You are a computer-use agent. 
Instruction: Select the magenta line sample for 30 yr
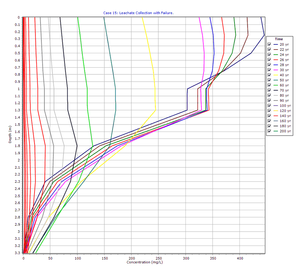[x=276, y=70]
